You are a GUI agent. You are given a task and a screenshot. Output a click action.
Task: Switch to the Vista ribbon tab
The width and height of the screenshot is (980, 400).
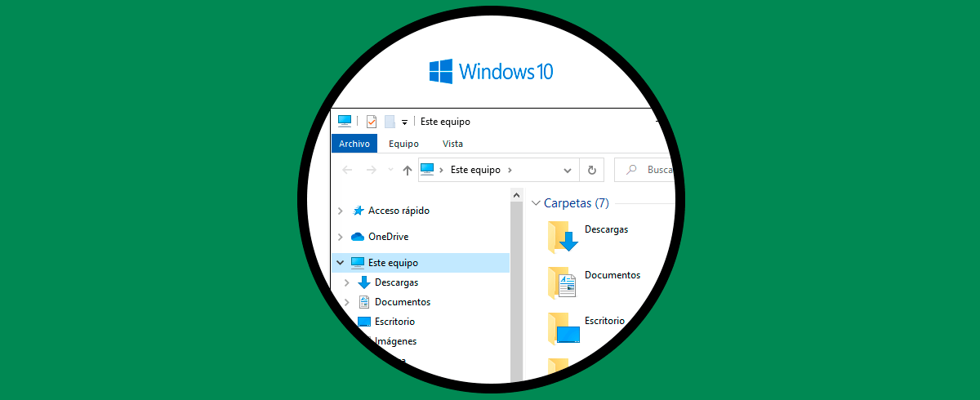pos(452,144)
